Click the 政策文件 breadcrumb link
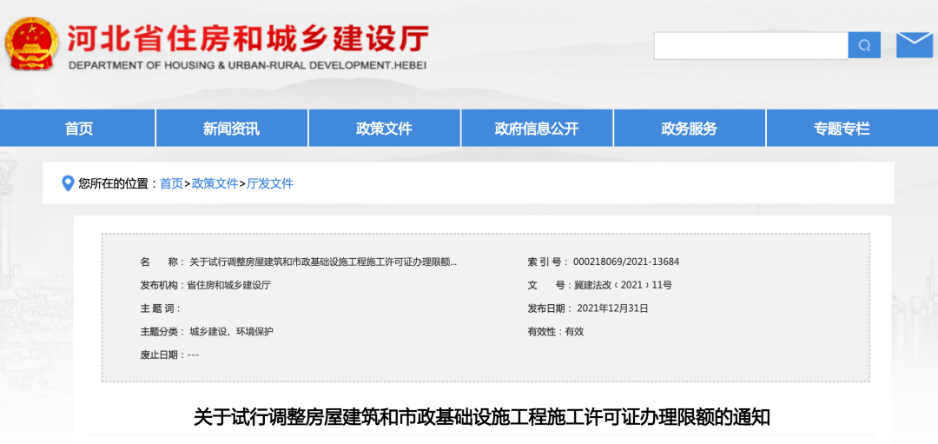 [x=215, y=183]
